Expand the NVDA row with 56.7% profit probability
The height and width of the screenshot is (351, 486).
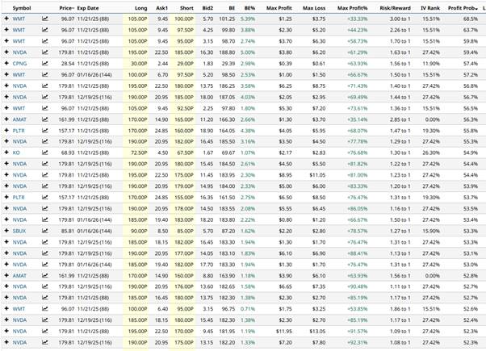6,97
